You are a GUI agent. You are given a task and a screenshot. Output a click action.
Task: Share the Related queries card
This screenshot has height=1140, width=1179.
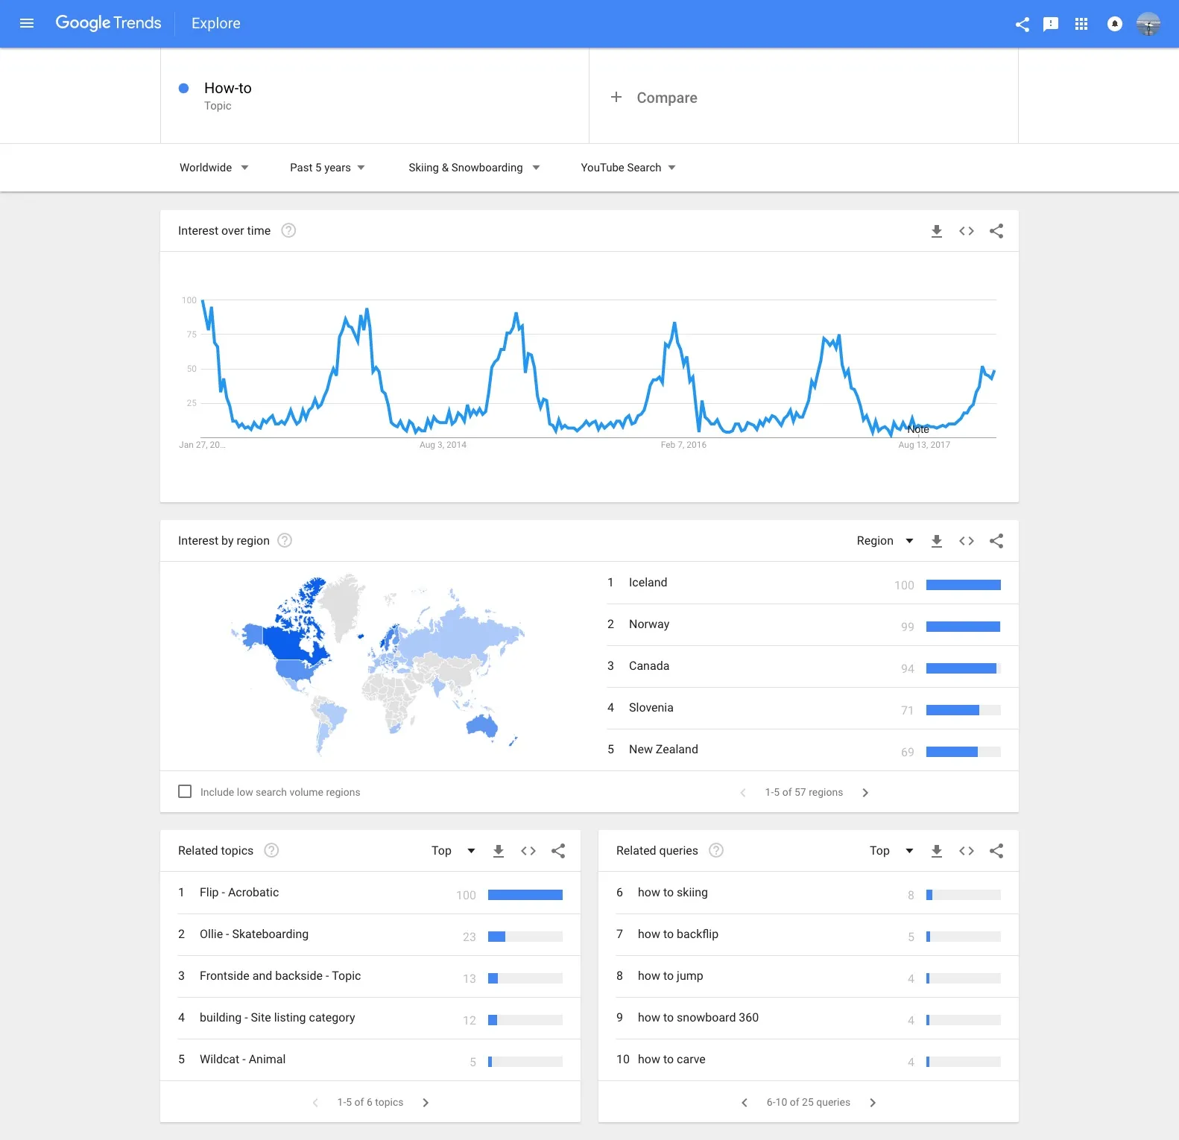pyautogui.click(x=996, y=851)
